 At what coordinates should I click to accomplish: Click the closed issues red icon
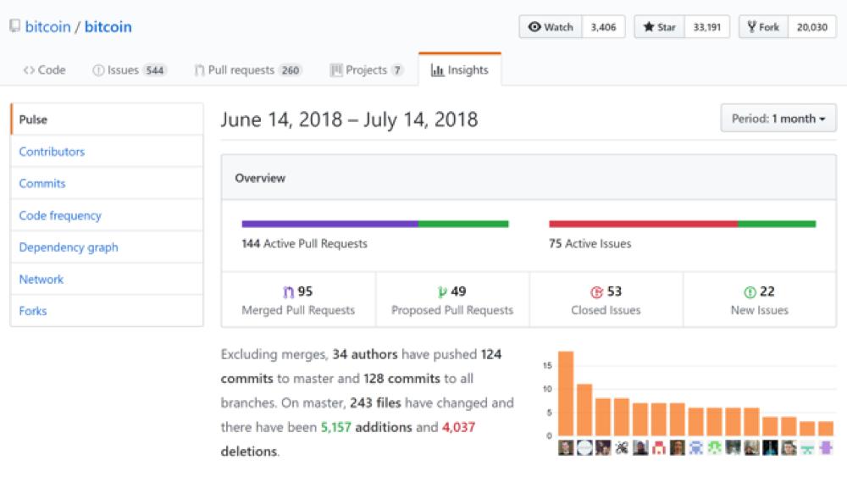click(596, 291)
